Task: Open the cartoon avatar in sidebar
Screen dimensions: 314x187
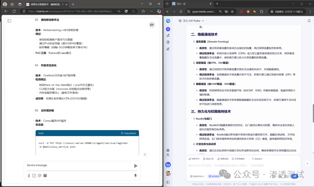Action: [x=168, y=173]
